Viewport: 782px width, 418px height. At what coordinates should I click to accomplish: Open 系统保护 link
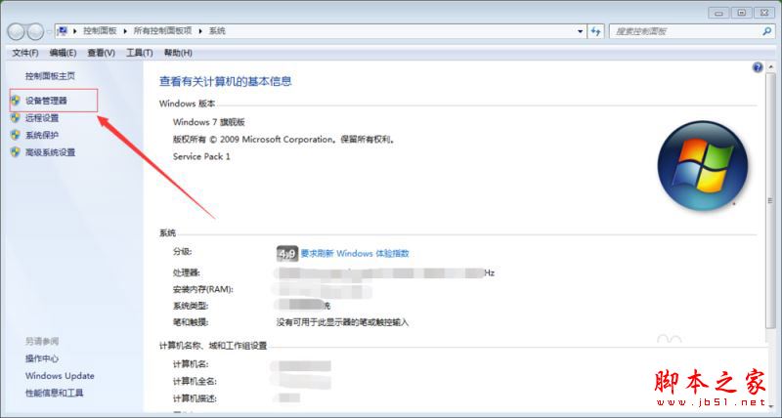pyautogui.click(x=42, y=135)
